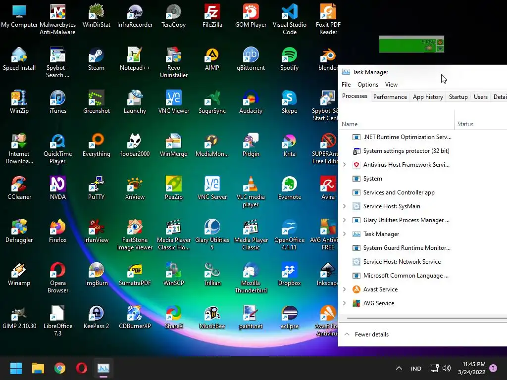Click the IND language indicator
This screenshot has width=507, height=380.
[x=416, y=368]
